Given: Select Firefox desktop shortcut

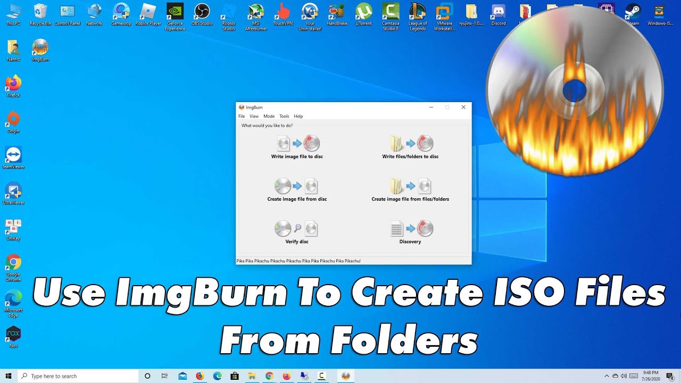Looking at the screenshot, I should [x=13, y=86].
